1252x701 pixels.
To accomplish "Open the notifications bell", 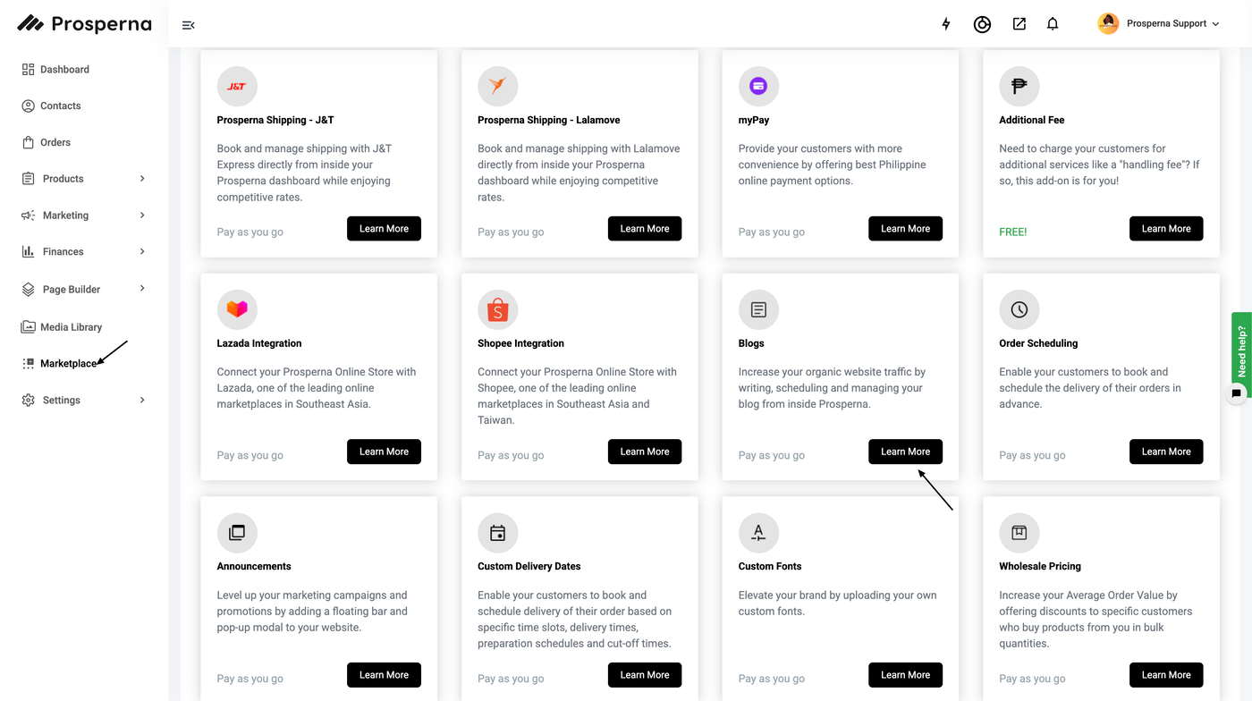I will pos(1053,24).
